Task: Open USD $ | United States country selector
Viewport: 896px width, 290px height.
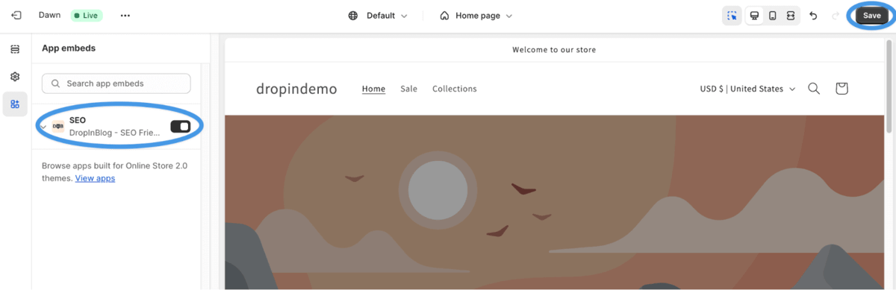Action: [747, 89]
